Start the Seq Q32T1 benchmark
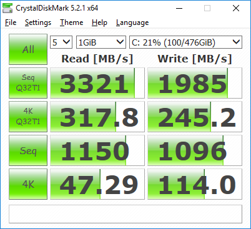Screen dimensions: 251x229 point(28,83)
